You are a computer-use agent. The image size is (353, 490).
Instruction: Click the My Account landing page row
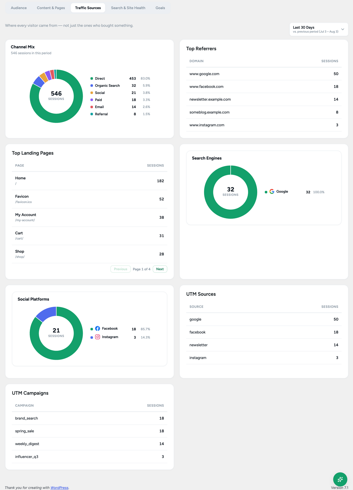click(90, 217)
